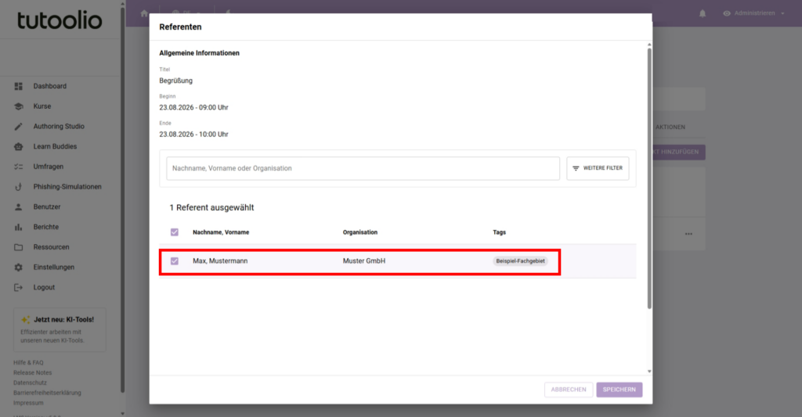Open Authoring Studio from the sidebar
The height and width of the screenshot is (417, 802).
pos(59,126)
